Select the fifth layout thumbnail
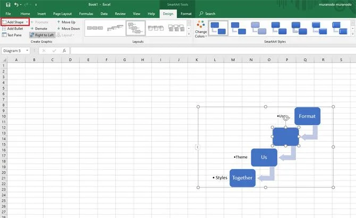Screen dimensions: 356x218 pos(176,28)
